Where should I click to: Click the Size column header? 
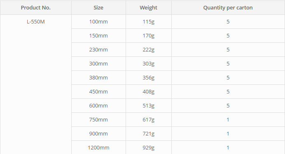pos(98,8)
